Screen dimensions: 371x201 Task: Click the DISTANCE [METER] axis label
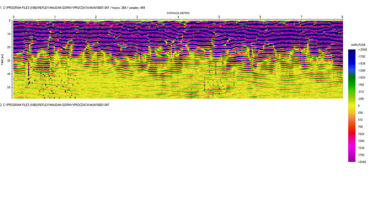pyautogui.click(x=178, y=13)
